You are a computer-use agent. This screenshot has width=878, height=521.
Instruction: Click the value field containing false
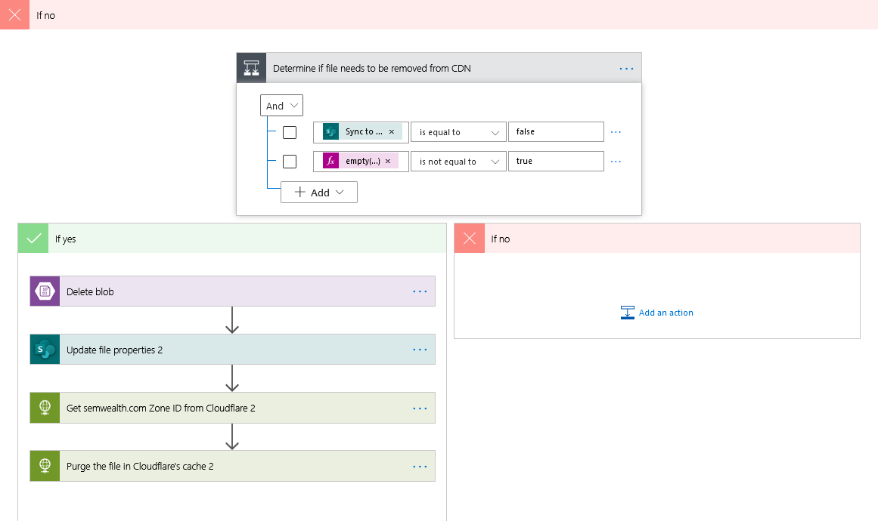556,132
